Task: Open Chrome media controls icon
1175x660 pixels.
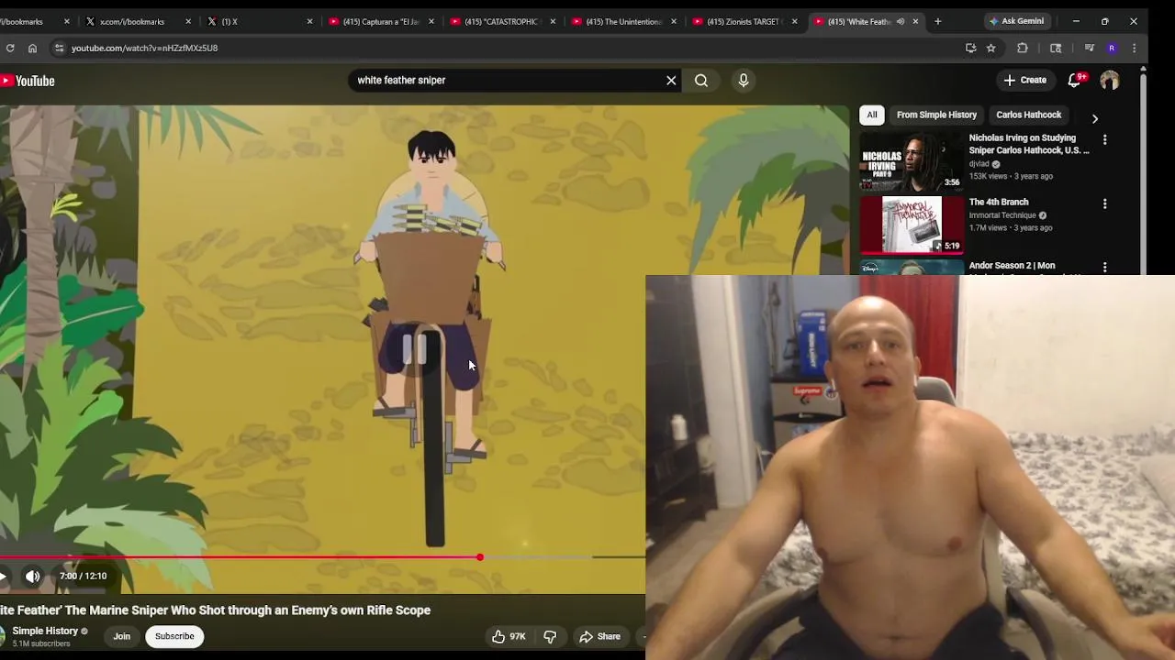Action: [x=1090, y=48]
